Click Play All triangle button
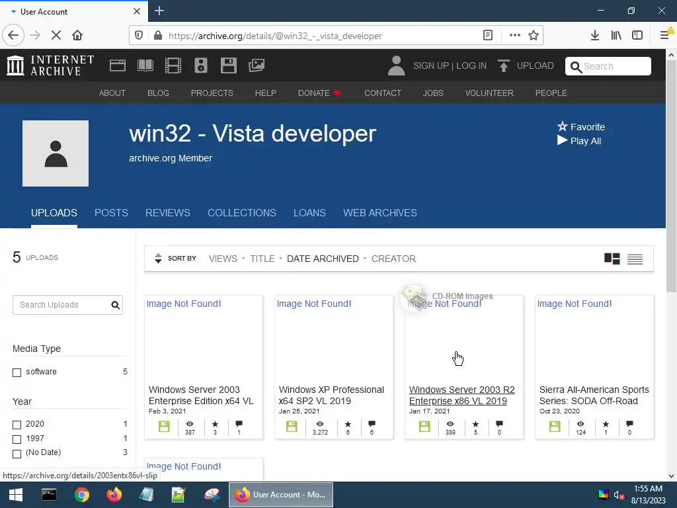 coord(562,140)
